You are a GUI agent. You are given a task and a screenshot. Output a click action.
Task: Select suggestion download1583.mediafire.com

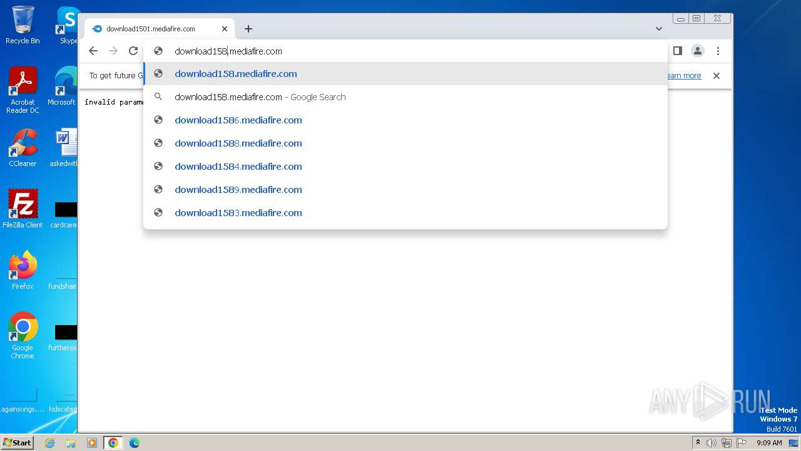pos(406,213)
